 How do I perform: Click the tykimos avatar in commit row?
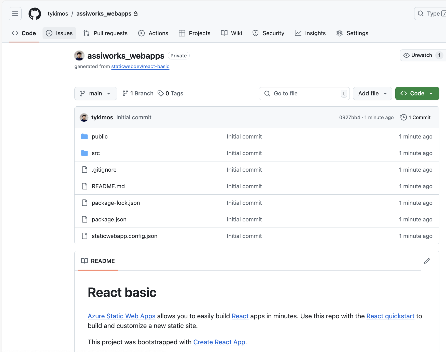(84, 117)
